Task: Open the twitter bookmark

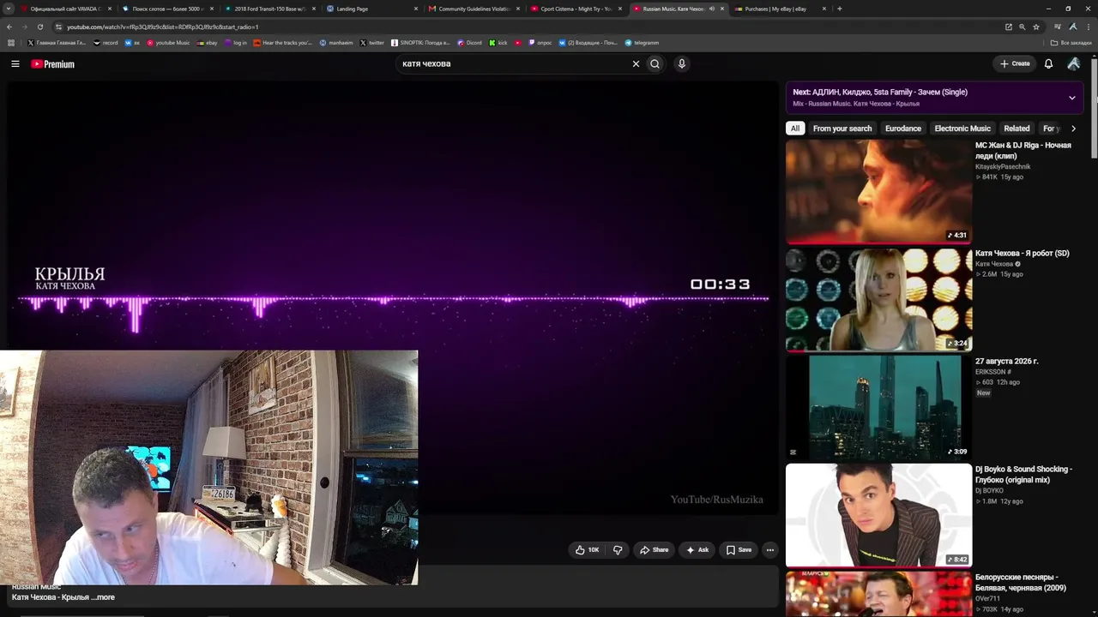Action: pos(372,43)
